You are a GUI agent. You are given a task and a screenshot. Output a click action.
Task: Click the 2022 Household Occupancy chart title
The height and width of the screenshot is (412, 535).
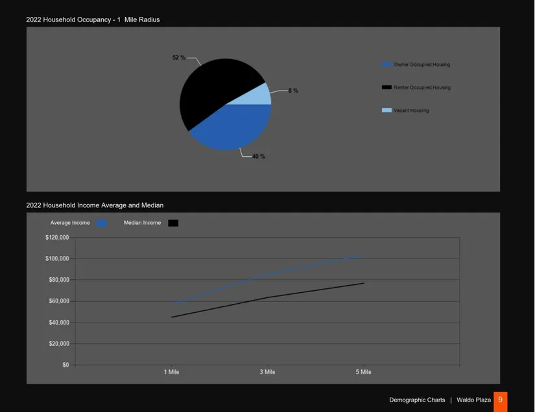pyautogui.click(x=93, y=20)
